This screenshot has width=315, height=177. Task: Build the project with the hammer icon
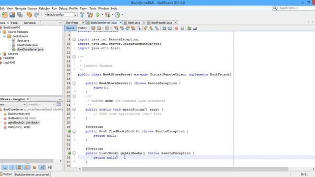[82, 15]
